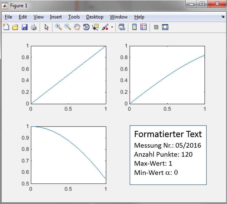Toggle the Zoom Out tool

(x=68, y=27)
